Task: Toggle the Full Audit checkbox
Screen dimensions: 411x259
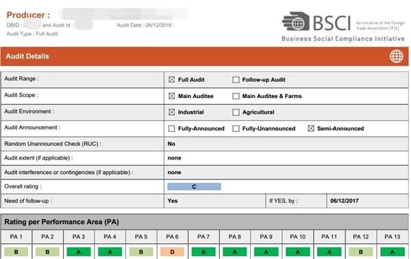Action: pos(171,79)
